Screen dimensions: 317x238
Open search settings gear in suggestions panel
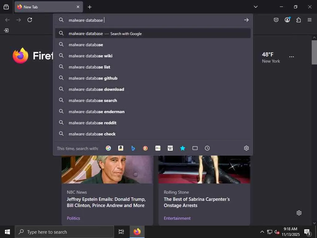[246, 148]
